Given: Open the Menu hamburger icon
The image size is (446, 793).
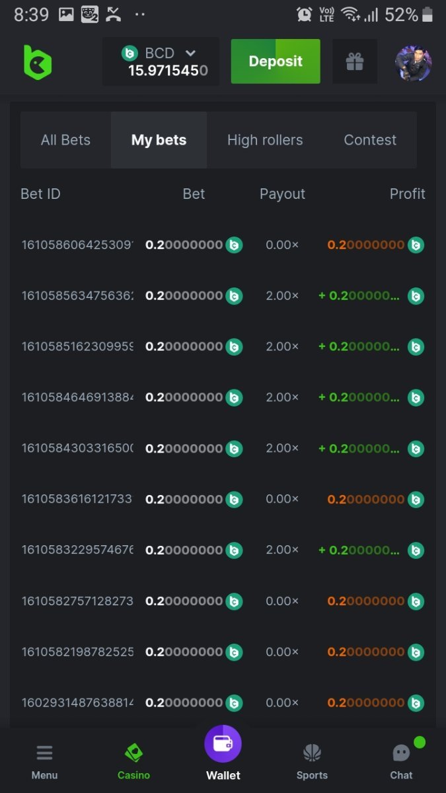Looking at the screenshot, I should (x=44, y=753).
